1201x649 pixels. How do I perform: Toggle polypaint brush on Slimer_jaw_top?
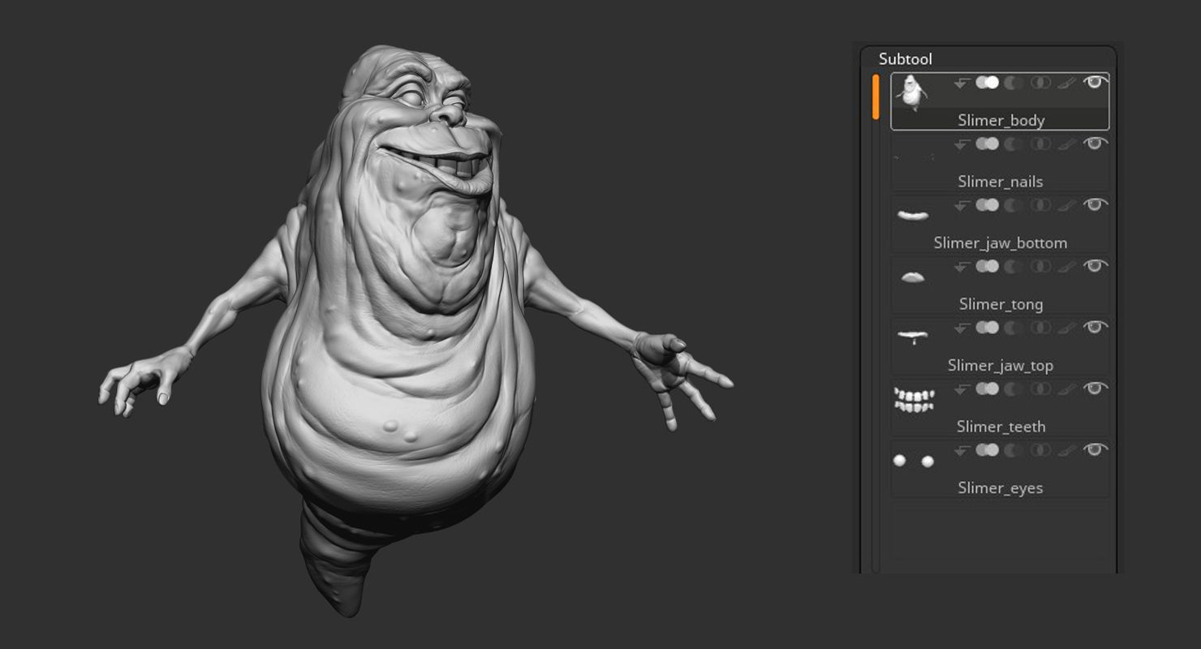1067,328
